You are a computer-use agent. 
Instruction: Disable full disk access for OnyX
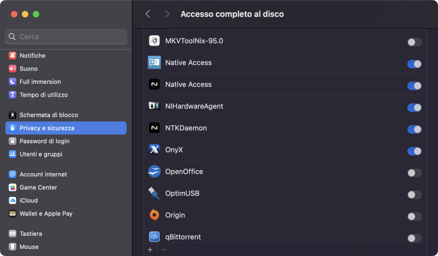tap(414, 151)
